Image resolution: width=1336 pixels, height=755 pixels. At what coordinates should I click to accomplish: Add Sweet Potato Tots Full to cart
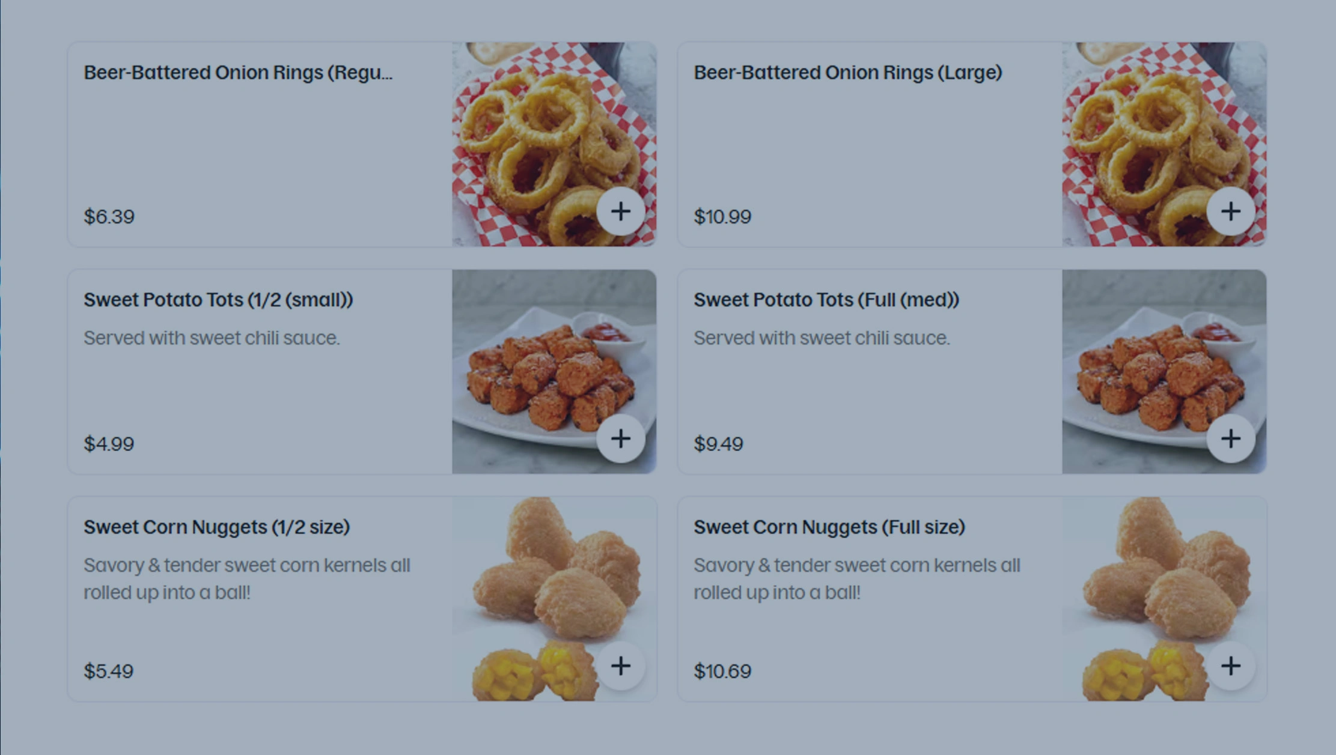1230,438
